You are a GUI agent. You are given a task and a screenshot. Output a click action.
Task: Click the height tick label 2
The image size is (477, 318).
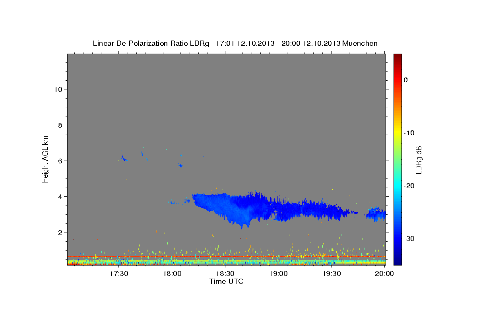coord(60,232)
